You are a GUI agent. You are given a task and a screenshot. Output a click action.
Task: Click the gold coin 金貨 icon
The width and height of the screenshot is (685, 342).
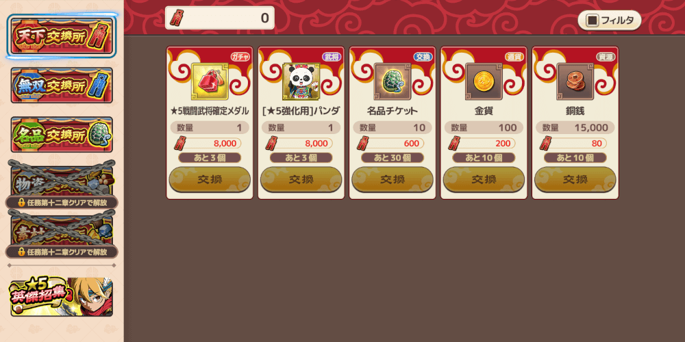[x=484, y=81]
